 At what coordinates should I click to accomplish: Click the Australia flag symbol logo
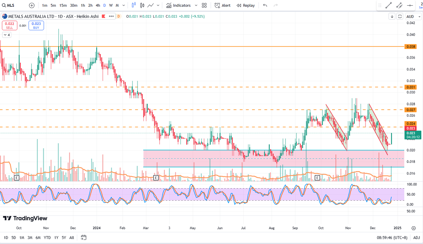(5, 16)
